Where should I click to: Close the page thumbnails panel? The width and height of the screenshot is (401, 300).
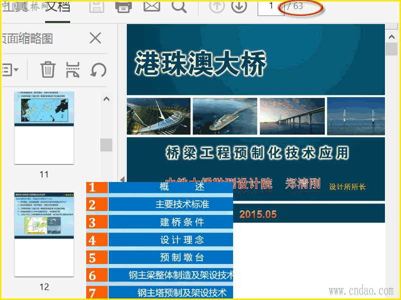(x=95, y=38)
